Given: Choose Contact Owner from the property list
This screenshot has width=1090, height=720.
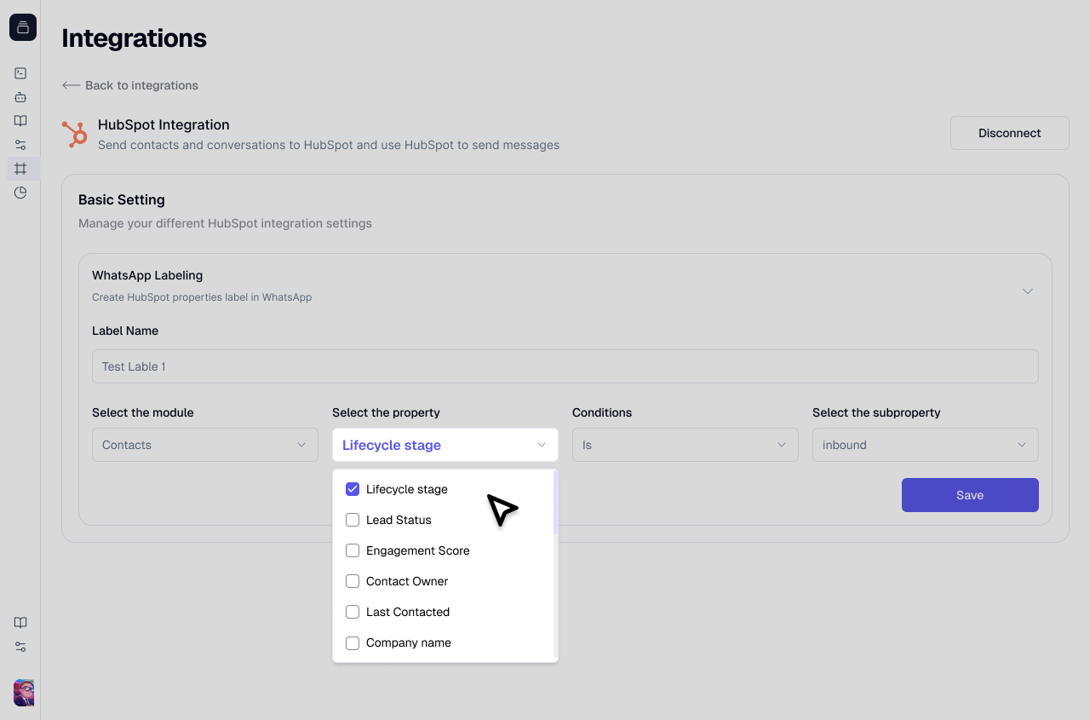Looking at the screenshot, I should pyautogui.click(x=407, y=581).
